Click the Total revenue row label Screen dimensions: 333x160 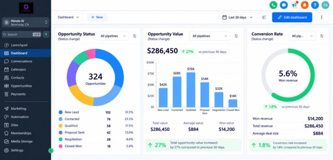tap(262, 126)
